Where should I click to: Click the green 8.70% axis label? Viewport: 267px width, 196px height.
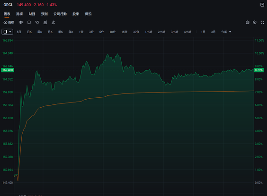(x=258, y=70)
